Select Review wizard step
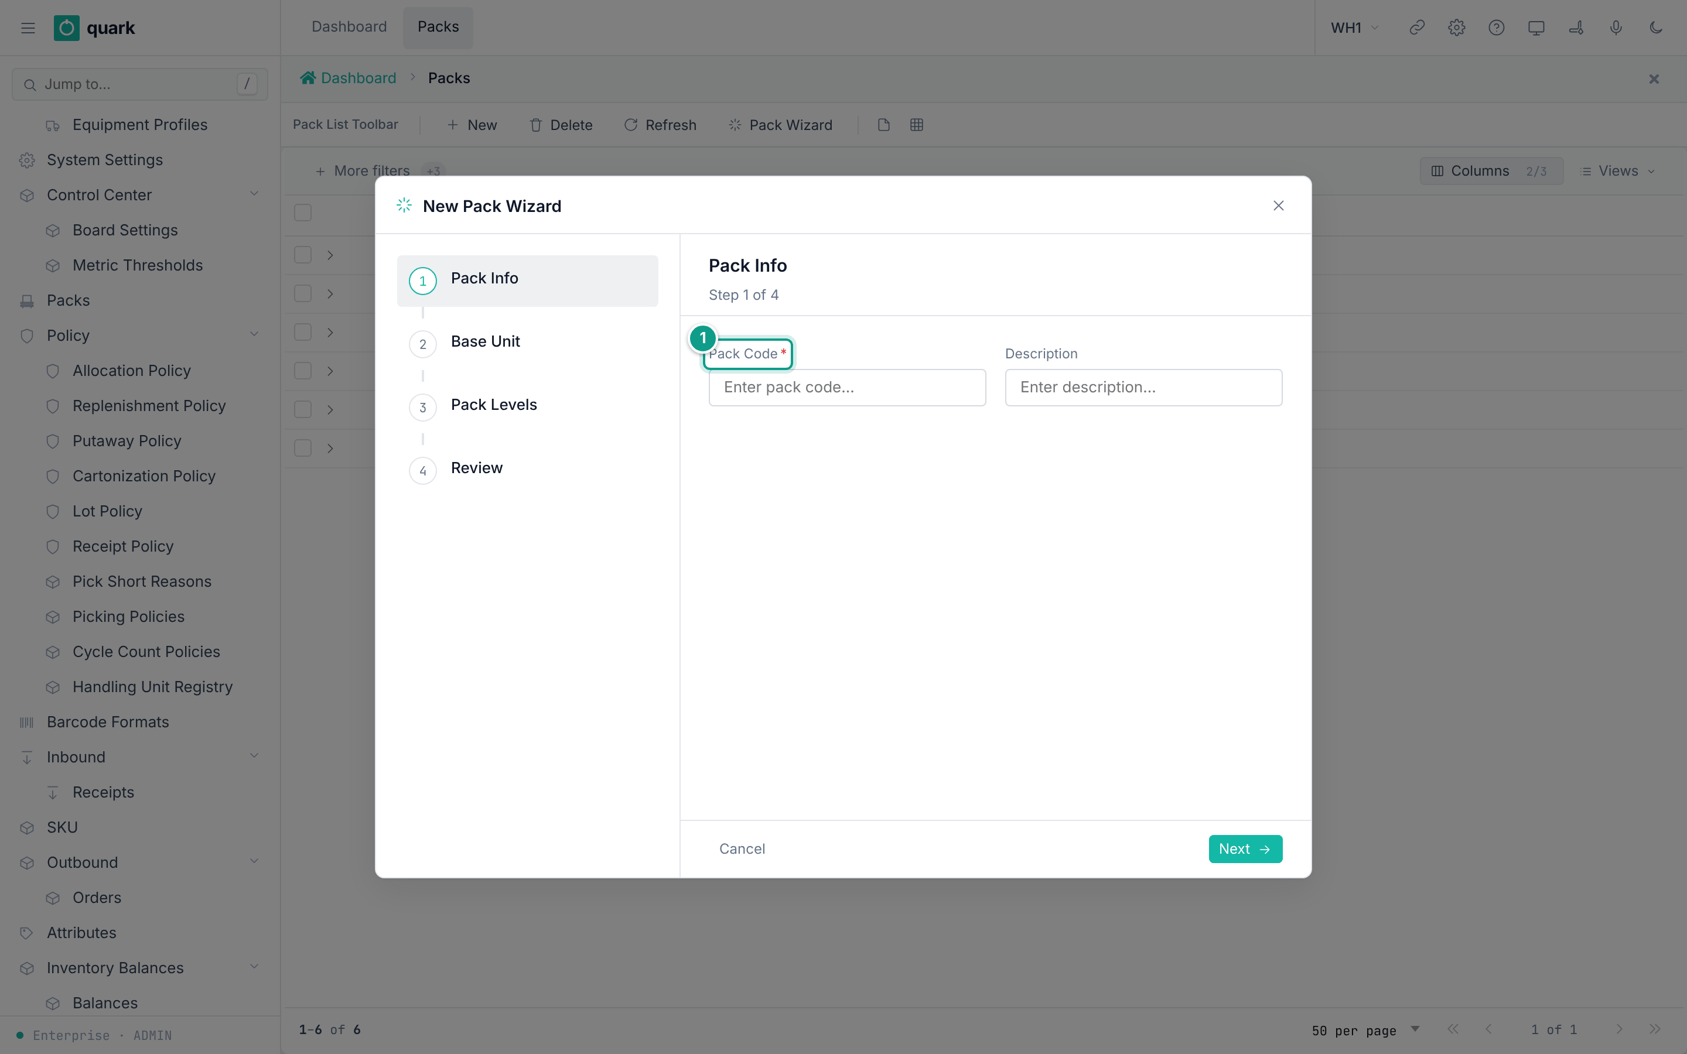 tap(527, 470)
